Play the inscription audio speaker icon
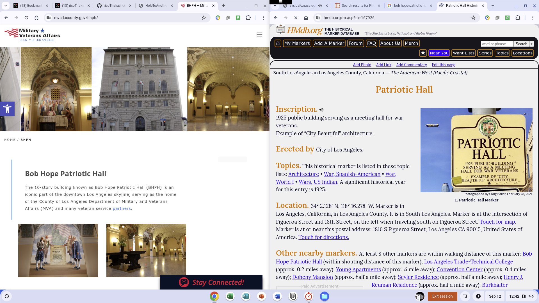This screenshot has height=303, width=539. (321, 110)
